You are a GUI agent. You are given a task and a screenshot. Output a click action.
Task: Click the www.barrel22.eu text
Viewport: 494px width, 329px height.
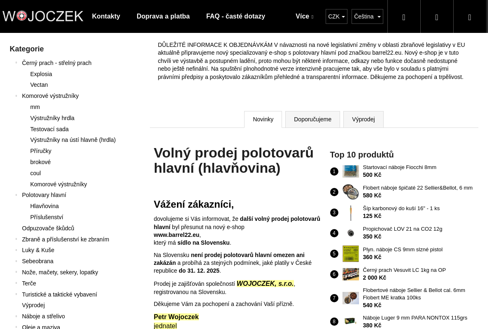[177, 235]
